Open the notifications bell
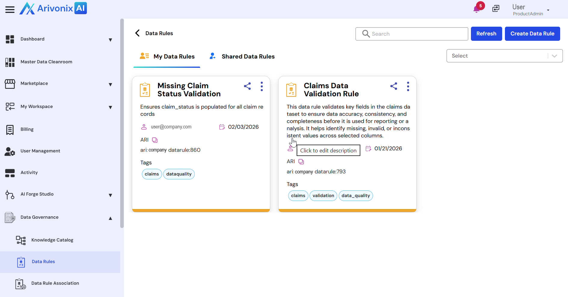This screenshot has width=568, height=297. coord(476,9)
